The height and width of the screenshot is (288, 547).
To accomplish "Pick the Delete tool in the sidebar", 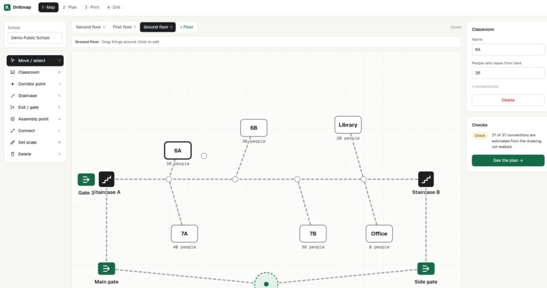I will click(35, 154).
